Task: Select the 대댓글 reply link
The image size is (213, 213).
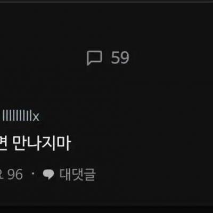Action: (78, 174)
